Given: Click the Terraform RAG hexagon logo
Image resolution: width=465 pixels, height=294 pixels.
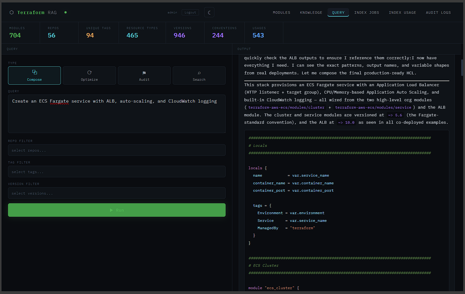Looking at the screenshot, I should pyautogui.click(x=12, y=13).
